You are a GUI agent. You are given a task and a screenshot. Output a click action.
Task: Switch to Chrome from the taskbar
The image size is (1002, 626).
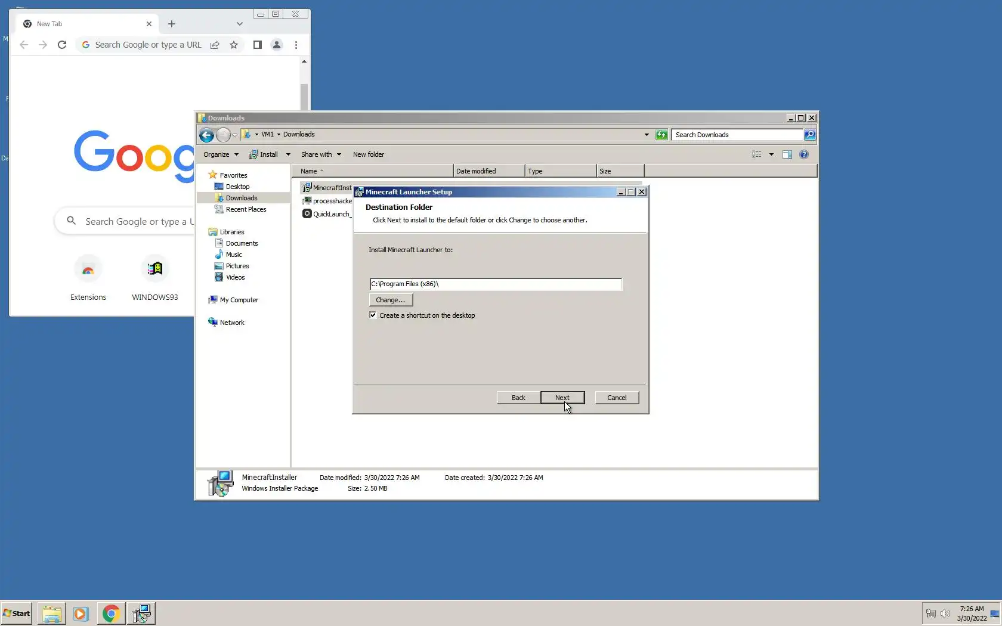[111, 613]
